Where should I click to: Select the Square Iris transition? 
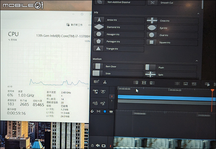[172, 42]
